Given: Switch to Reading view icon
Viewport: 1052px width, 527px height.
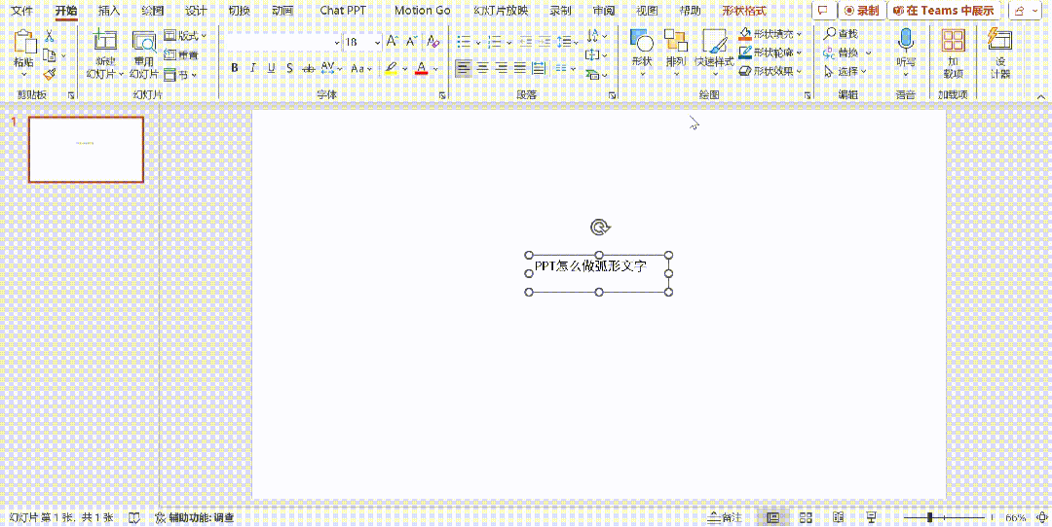Looking at the screenshot, I should 838,517.
